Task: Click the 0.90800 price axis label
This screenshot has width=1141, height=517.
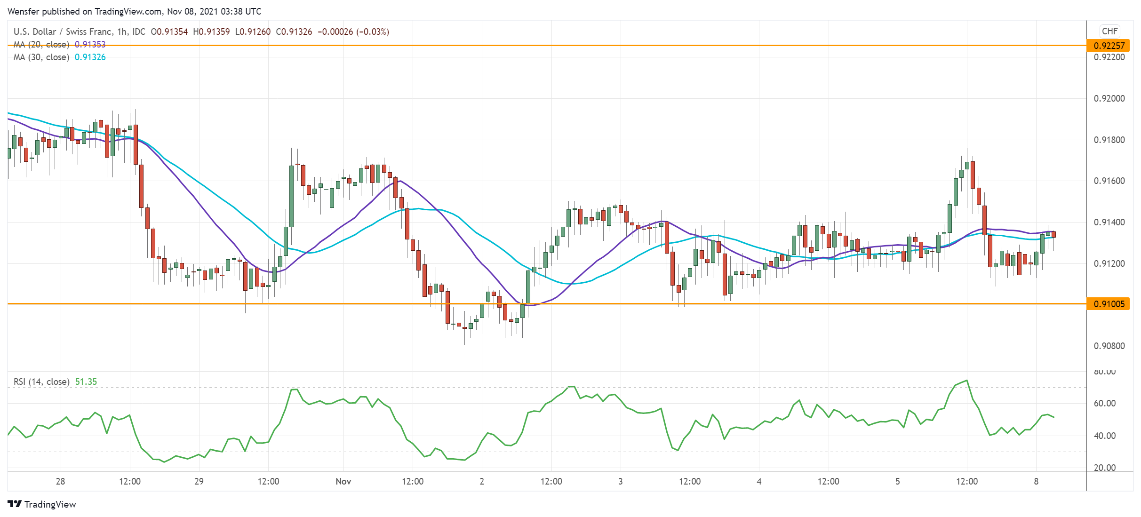Action: point(1109,346)
